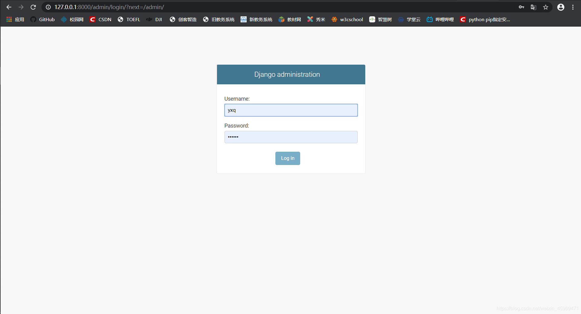581x314 pixels.
Task: Open the CSDN bookmark
Action: (x=100, y=19)
